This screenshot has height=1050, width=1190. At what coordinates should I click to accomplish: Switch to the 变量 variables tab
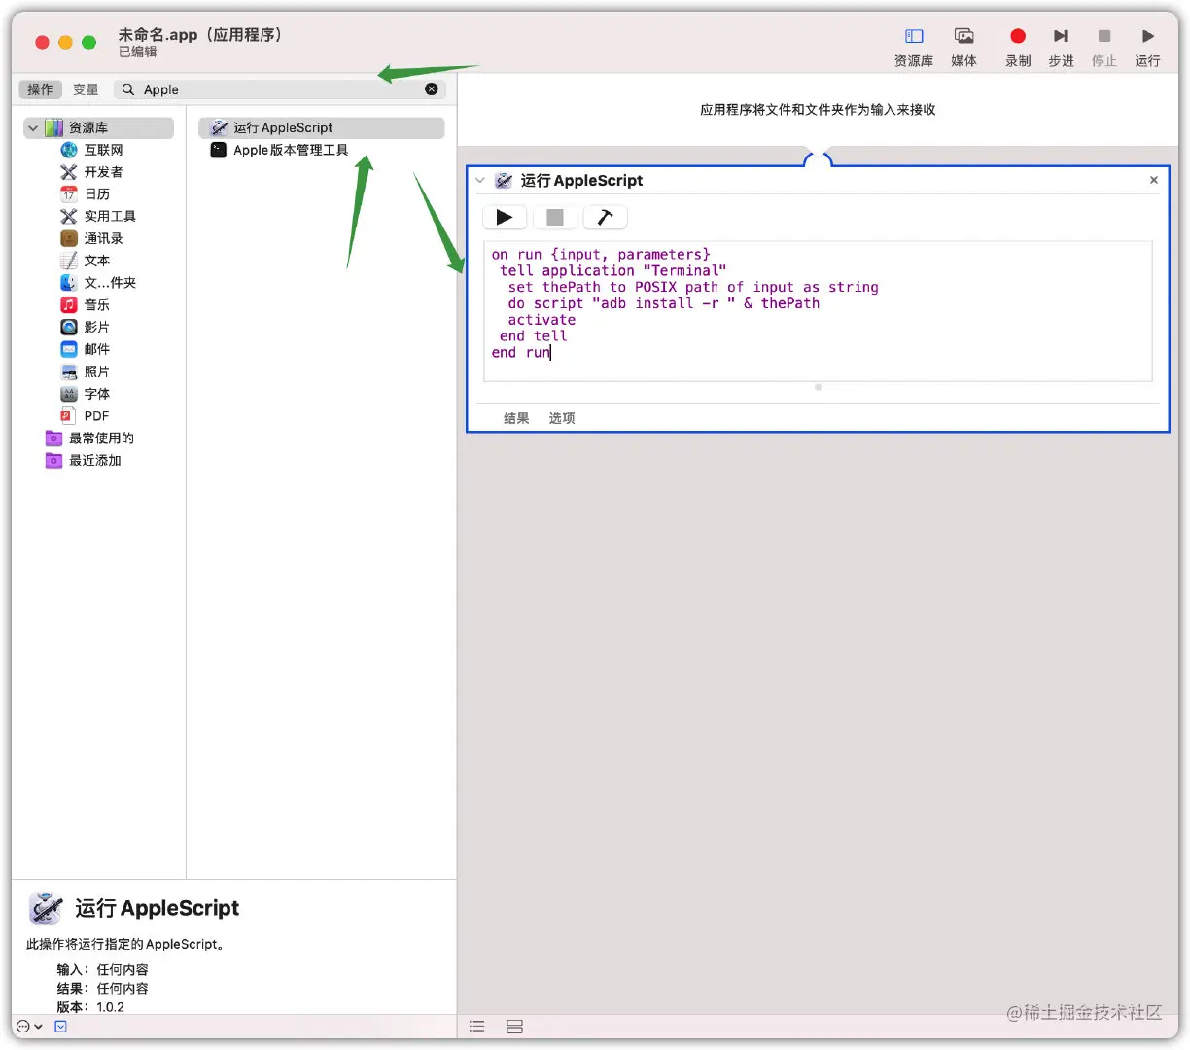pos(86,89)
